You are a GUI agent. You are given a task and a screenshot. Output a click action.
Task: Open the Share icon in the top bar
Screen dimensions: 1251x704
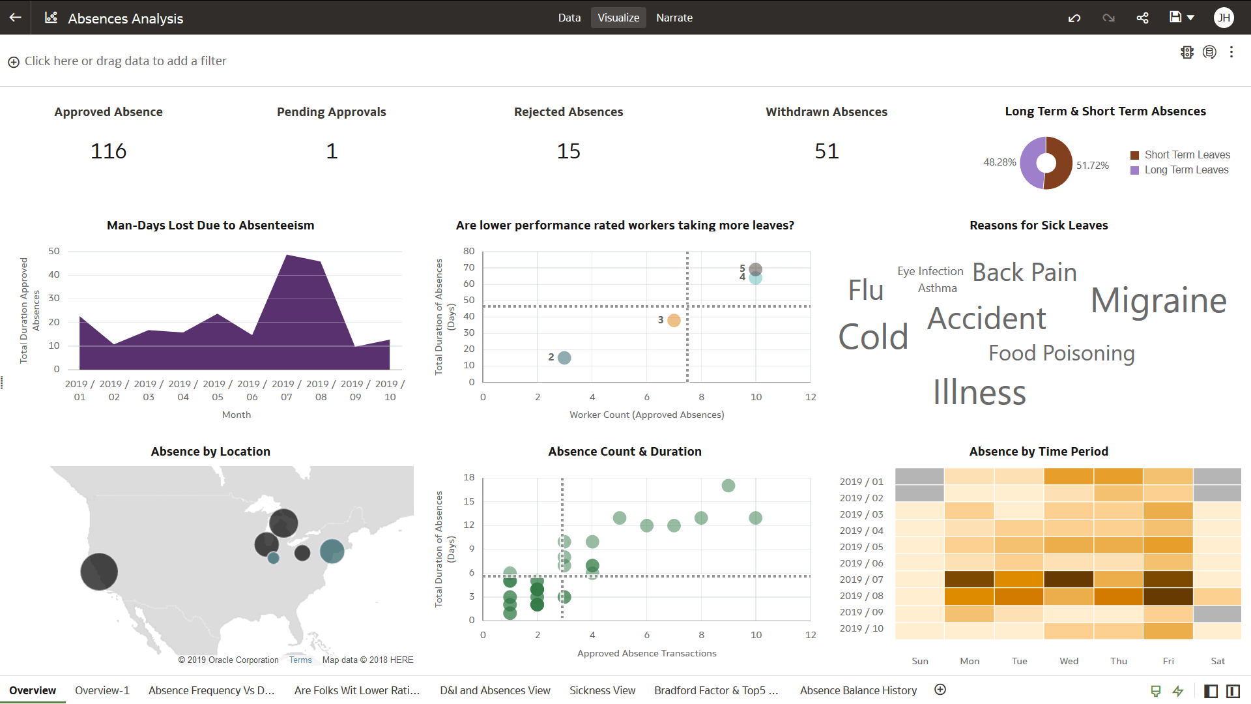click(1142, 18)
